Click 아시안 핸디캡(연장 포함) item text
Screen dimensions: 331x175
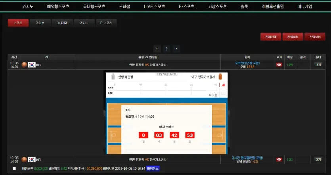click(247, 158)
